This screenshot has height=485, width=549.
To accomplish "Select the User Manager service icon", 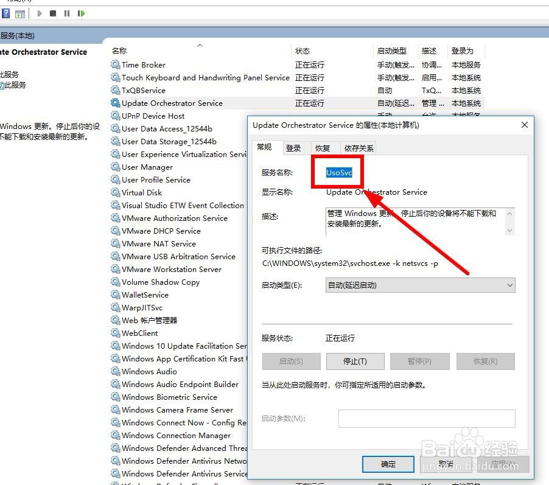I will 116,167.
